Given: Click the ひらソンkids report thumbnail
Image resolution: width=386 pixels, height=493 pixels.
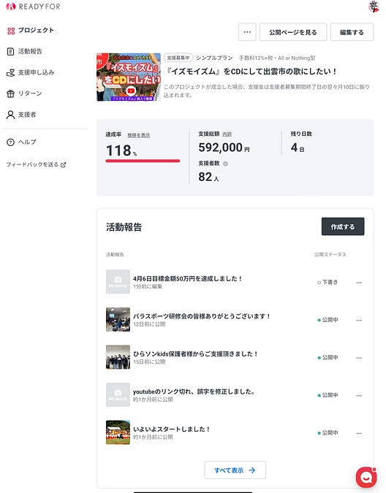Looking at the screenshot, I should point(118,357).
